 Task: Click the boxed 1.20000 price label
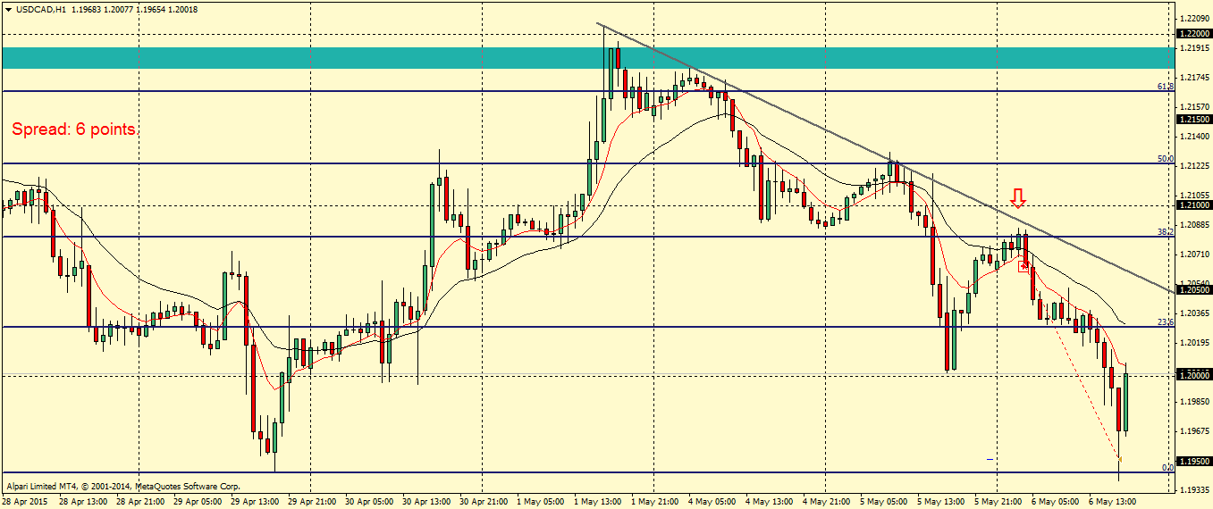click(x=1193, y=376)
